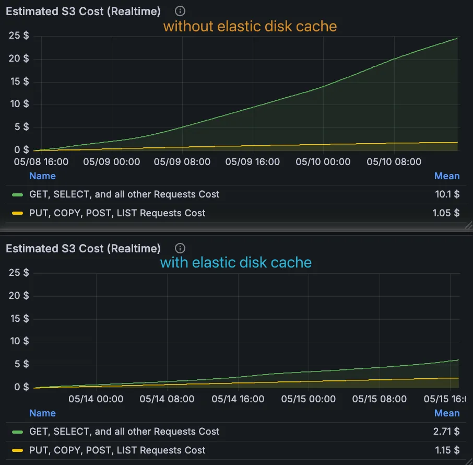Sort by Mean in the without-cache legend
This screenshot has height=465, width=473.
(x=447, y=176)
